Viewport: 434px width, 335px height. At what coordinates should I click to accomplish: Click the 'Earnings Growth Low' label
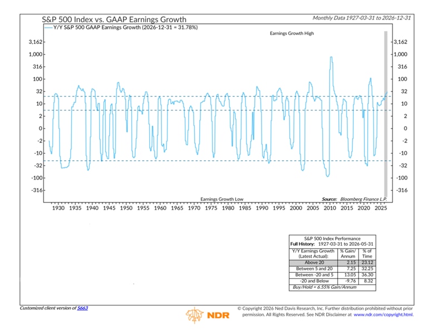(x=221, y=199)
